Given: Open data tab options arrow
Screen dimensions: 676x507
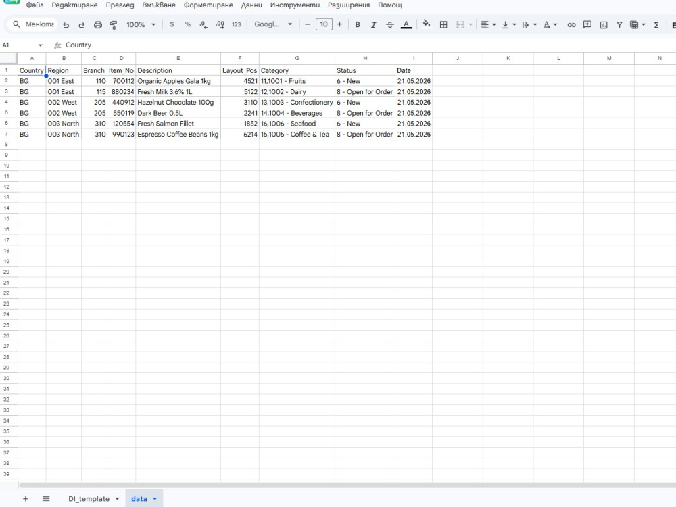Looking at the screenshot, I should [155, 499].
